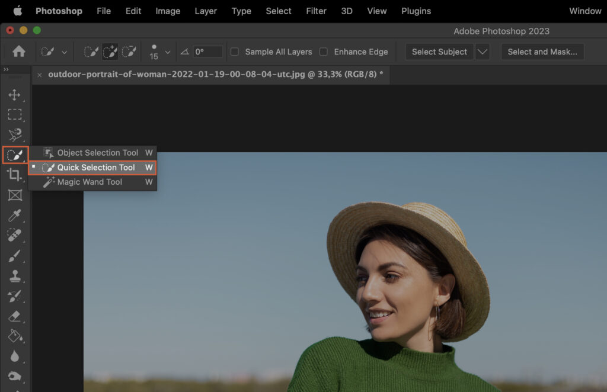Select the Clone Stamp tool

16,276
